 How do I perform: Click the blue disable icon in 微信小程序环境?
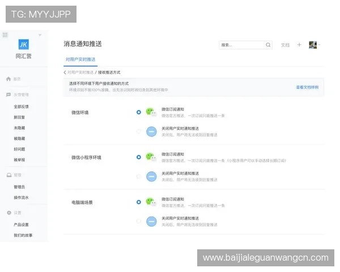click(151, 176)
